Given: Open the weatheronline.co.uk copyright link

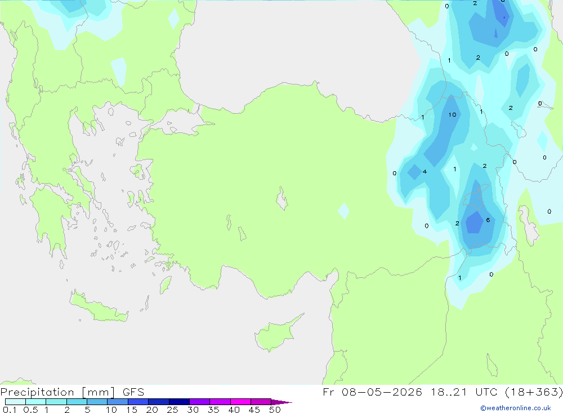Looking at the screenshot, I should [516, 408].
